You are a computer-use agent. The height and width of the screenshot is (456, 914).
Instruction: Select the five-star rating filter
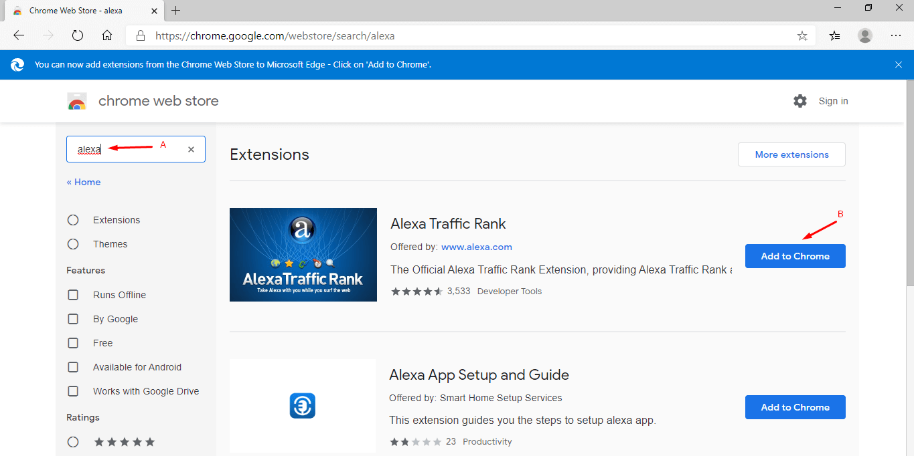tap(73, 442)
